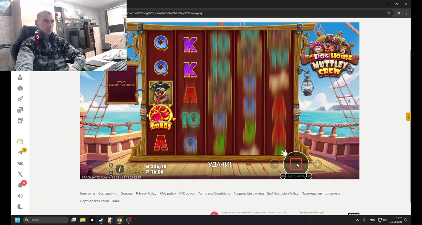Open the profile icon in left sidebar
The width and height of the screenshot is (422, 225).
pos(20,77)
